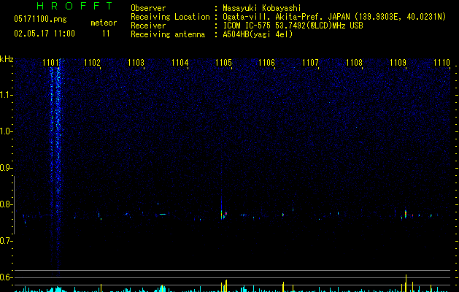Click the date 02.05.17 11:00
This screenshot has width=459, height=292.
click(x=45, y=34)
